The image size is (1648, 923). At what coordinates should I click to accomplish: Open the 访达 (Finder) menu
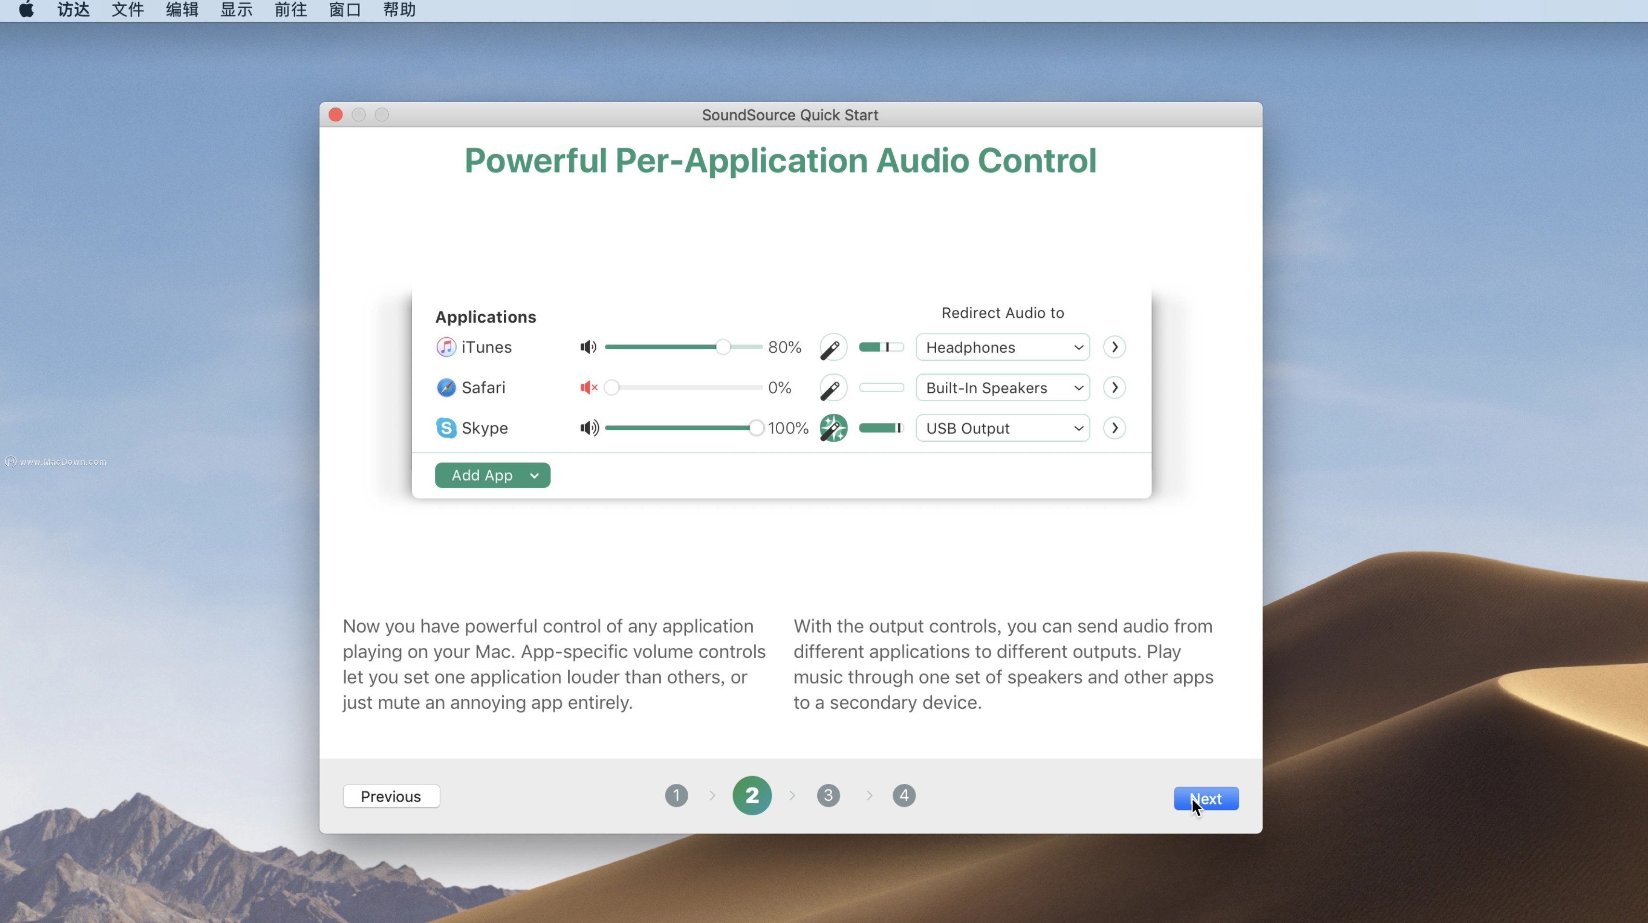[x=73, y=10]
